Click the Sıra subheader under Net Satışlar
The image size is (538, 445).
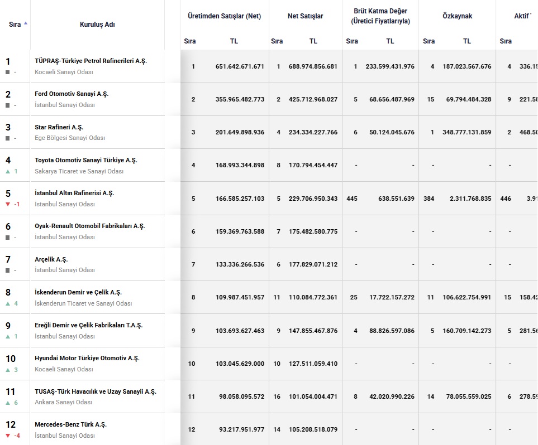click(x=277, y=41)
